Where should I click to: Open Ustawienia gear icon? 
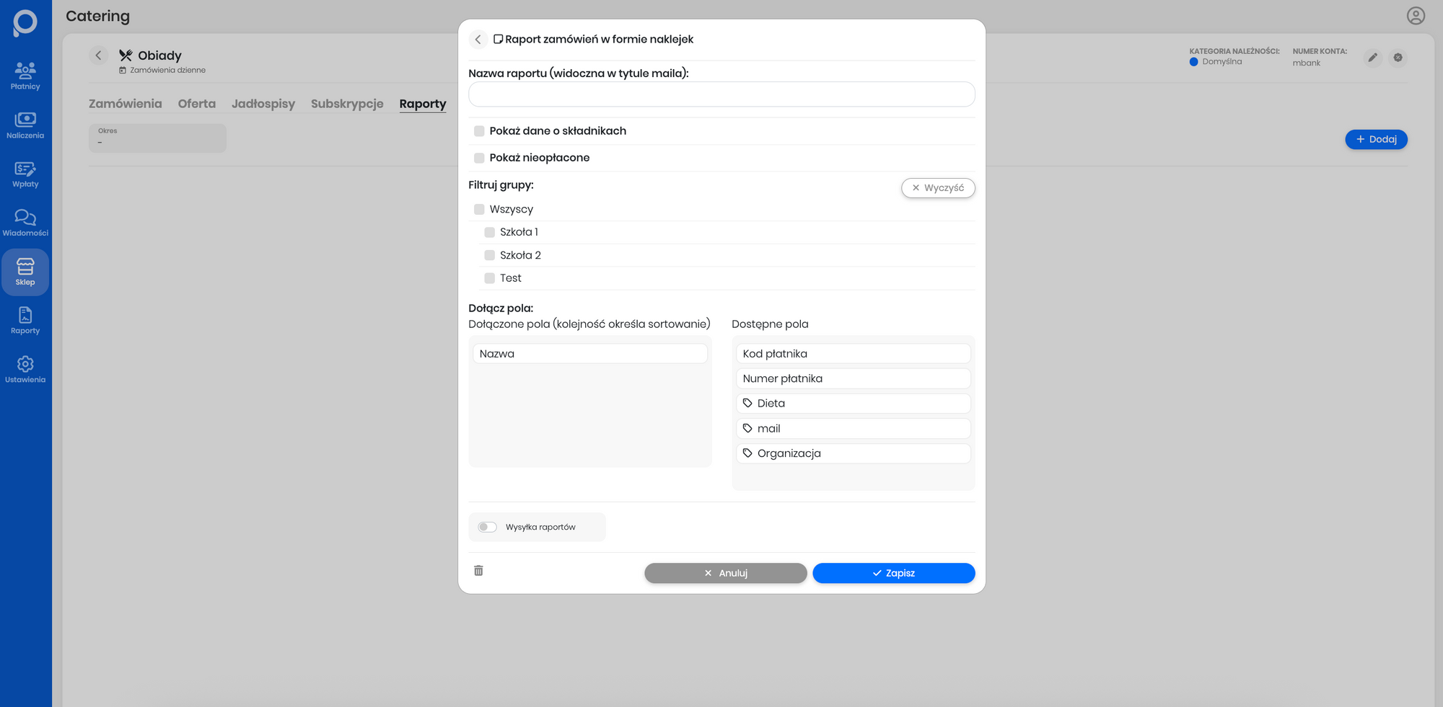[25, 369]
